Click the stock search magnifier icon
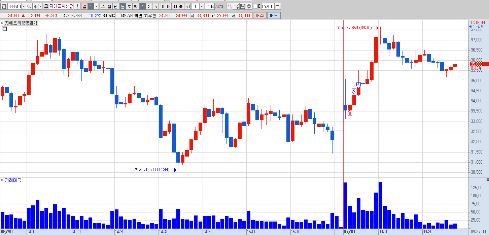 click(x=29, y=6)
